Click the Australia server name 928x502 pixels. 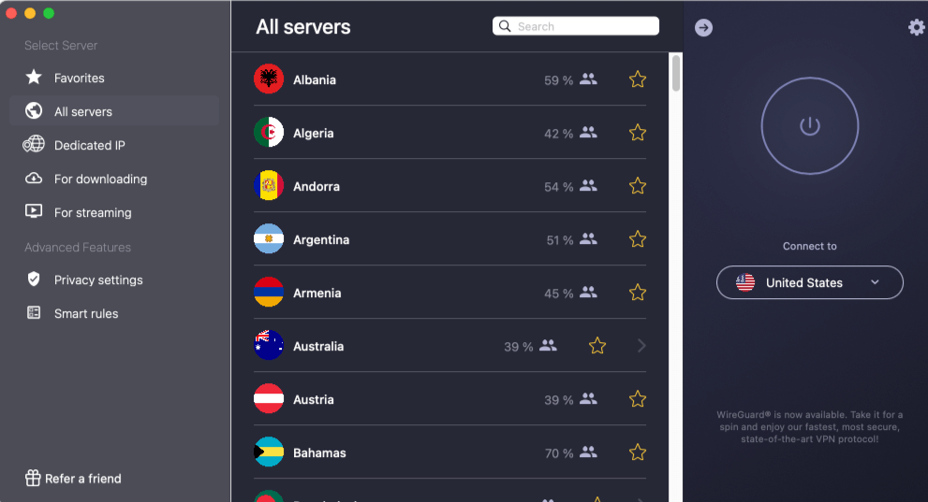click(317, 346)
